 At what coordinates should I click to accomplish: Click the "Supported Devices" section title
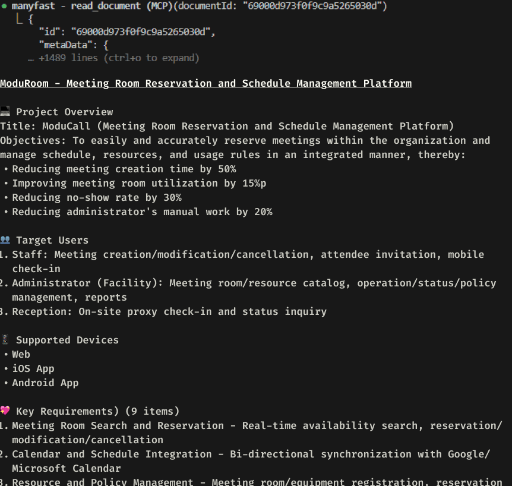pos(68,340)
